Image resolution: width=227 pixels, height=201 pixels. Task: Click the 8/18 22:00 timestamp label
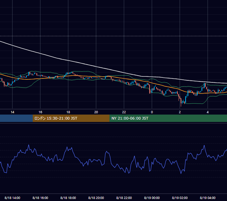tap(124, 198)
